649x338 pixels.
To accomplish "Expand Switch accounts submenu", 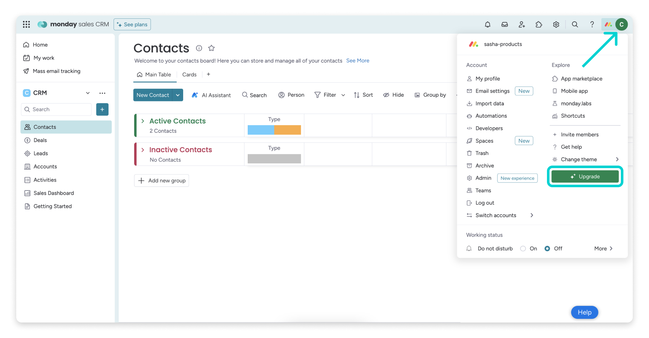I will 532,215.
